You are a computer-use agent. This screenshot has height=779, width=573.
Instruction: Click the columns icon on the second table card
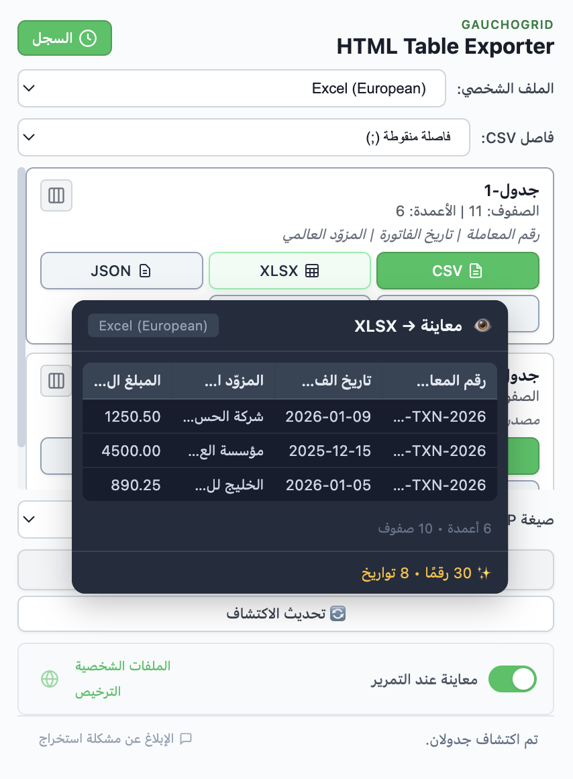[56, 381]
